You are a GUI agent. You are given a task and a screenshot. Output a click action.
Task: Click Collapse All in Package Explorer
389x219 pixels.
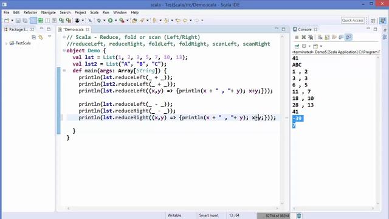(x=34, y=37)
